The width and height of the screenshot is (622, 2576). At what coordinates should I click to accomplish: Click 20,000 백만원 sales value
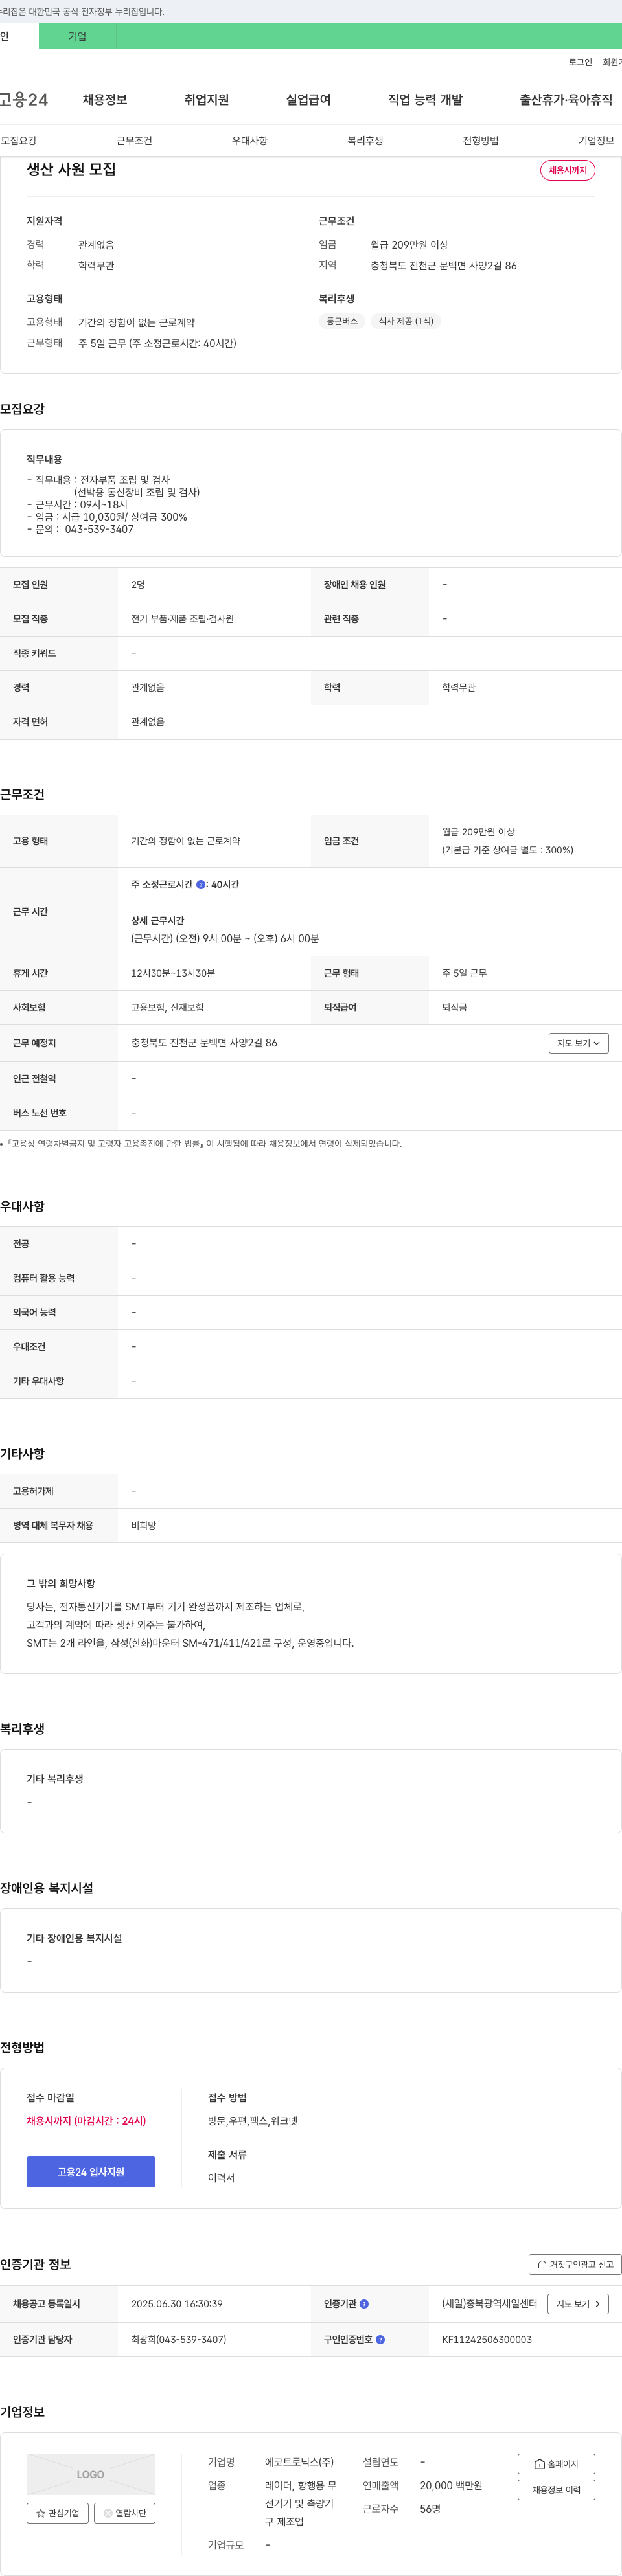tap(451, 2485)
